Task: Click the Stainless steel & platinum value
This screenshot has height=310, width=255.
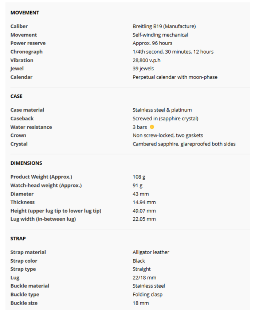Action: point(162,110)
